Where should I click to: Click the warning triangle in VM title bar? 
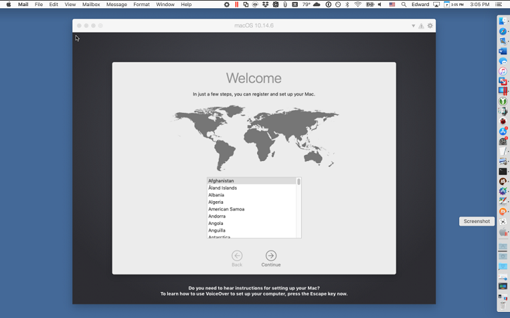421,26
